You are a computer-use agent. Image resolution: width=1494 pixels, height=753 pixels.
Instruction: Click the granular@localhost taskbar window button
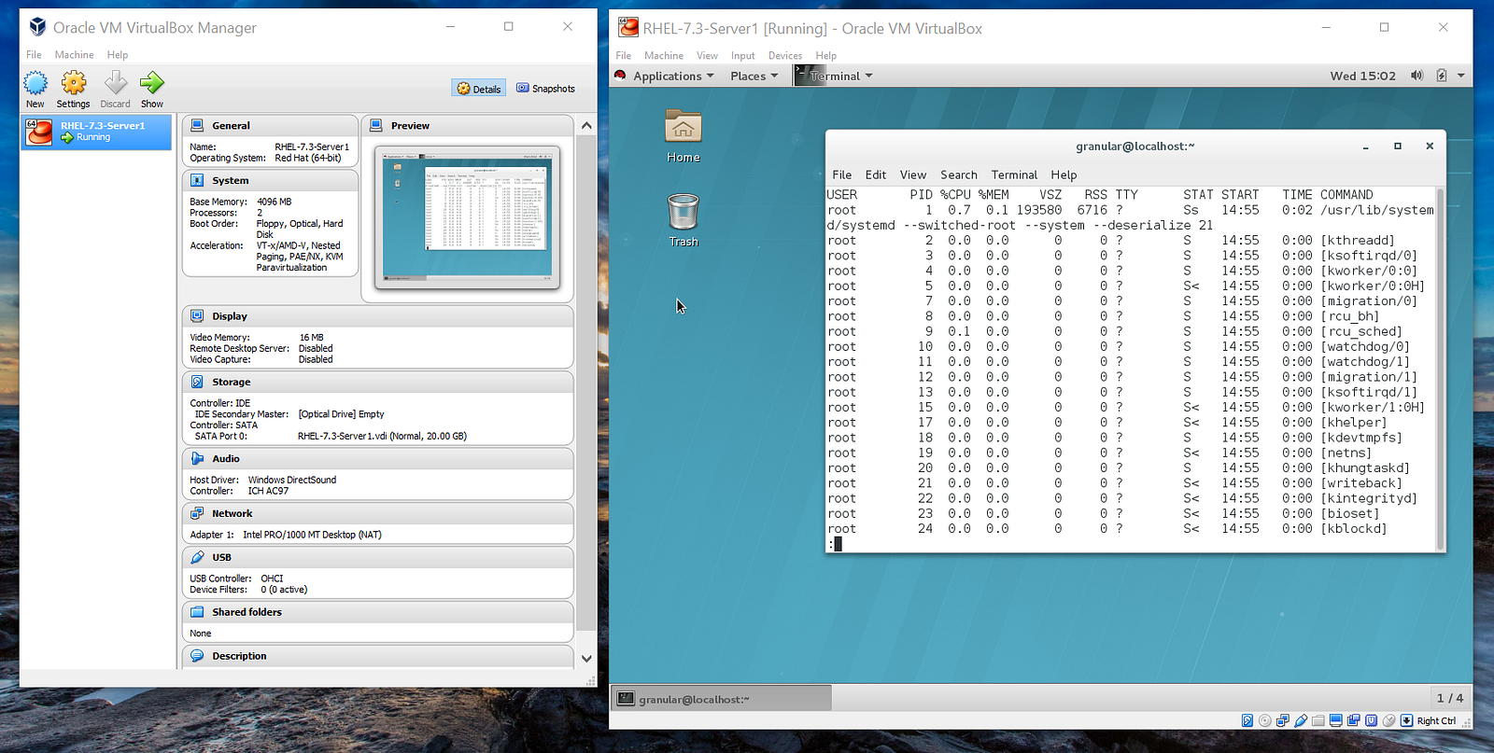click(x=720, y=699)
